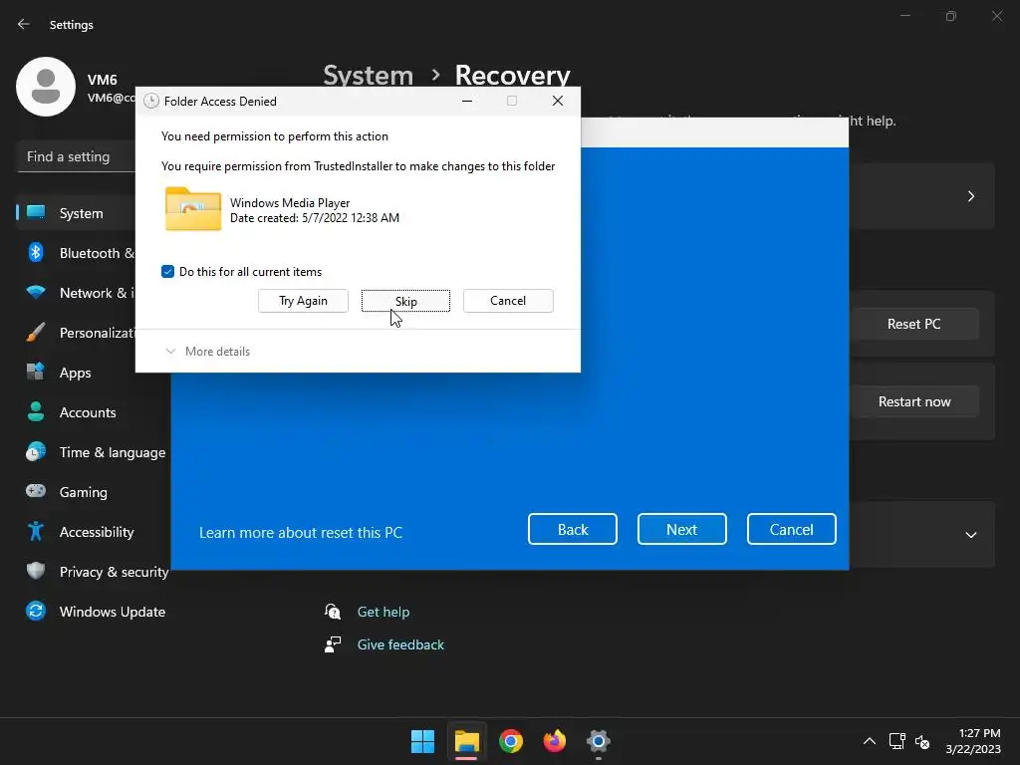This screenshot has height=765, width=1020.
Task: Minimize the Folder Access Denied dialog
Action: [467, 101]
